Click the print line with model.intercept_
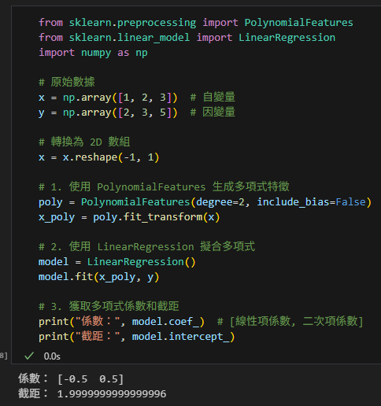Image resolution: width=381 pixels, height=406 pixels. [137, 337]
